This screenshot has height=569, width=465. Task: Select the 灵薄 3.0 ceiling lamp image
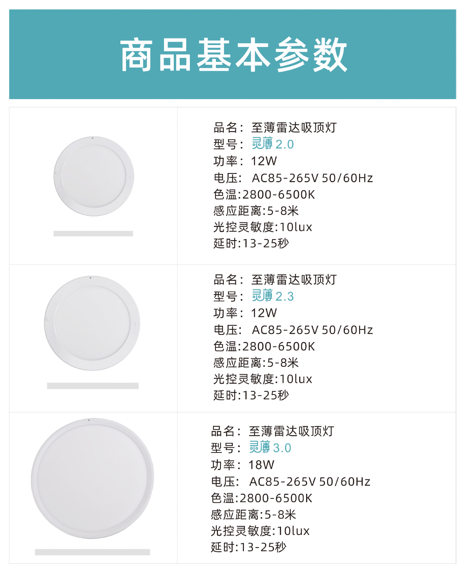(92, 478)
